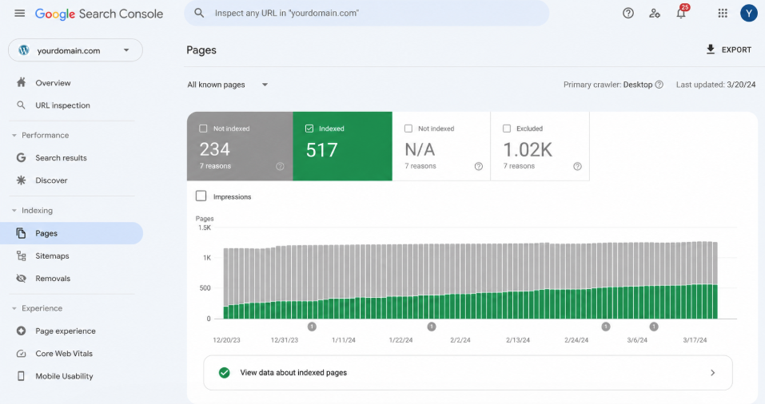Screen dimensions: 765x404
Task: Click the green checkmark icon on indexed pages row
Action: [225, 373]
